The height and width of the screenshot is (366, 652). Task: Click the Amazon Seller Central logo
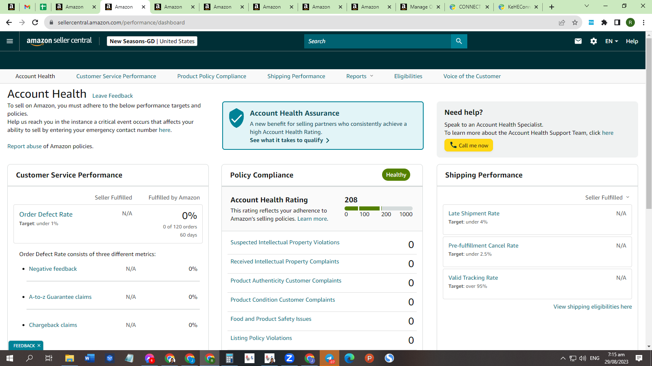coord(59,41)
